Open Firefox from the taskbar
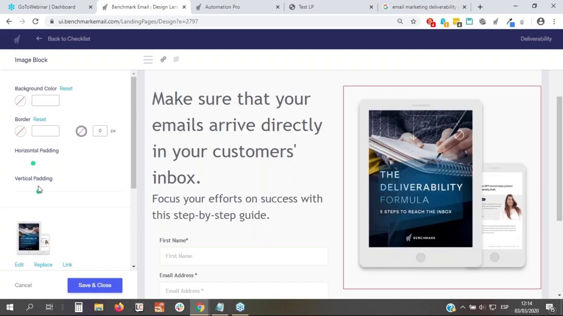 coord(119,307)
